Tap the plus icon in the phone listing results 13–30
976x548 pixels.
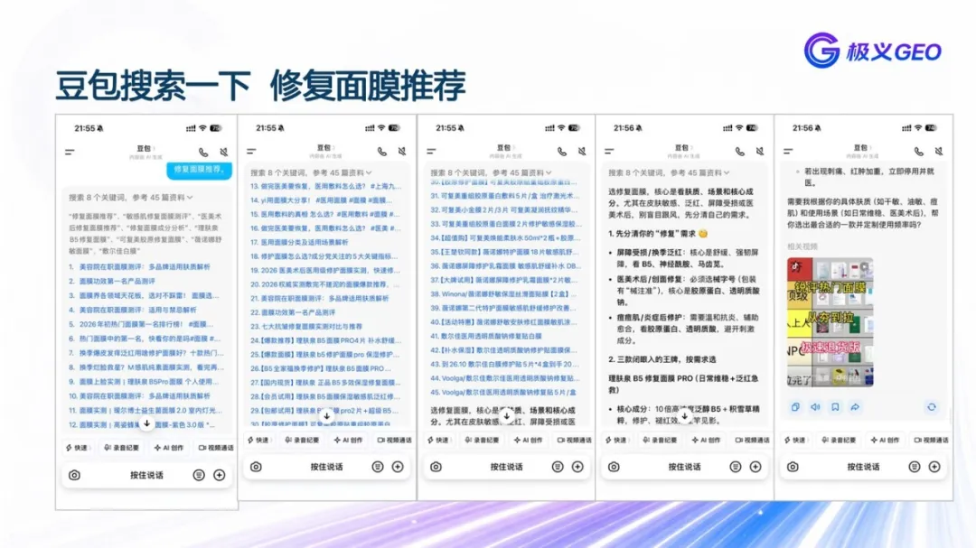(398, 467)
